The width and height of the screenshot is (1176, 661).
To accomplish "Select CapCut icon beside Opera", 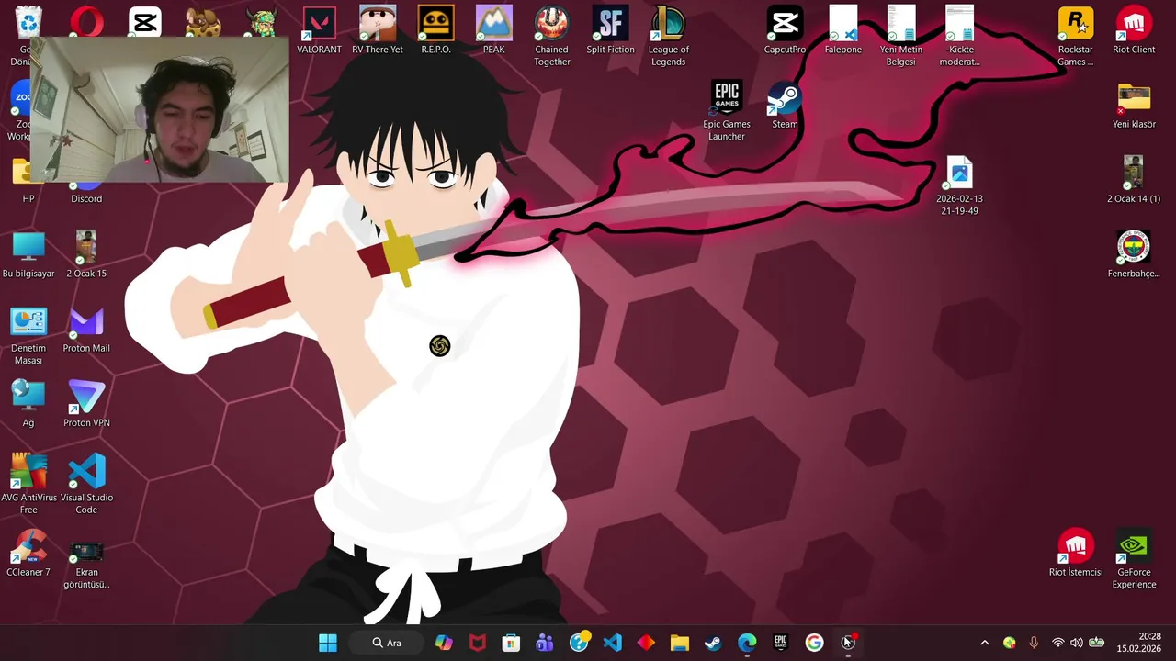I will tap(144, 20).
